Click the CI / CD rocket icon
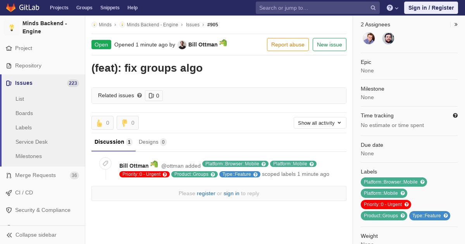The image size is (465, 244). click(9, 193)
